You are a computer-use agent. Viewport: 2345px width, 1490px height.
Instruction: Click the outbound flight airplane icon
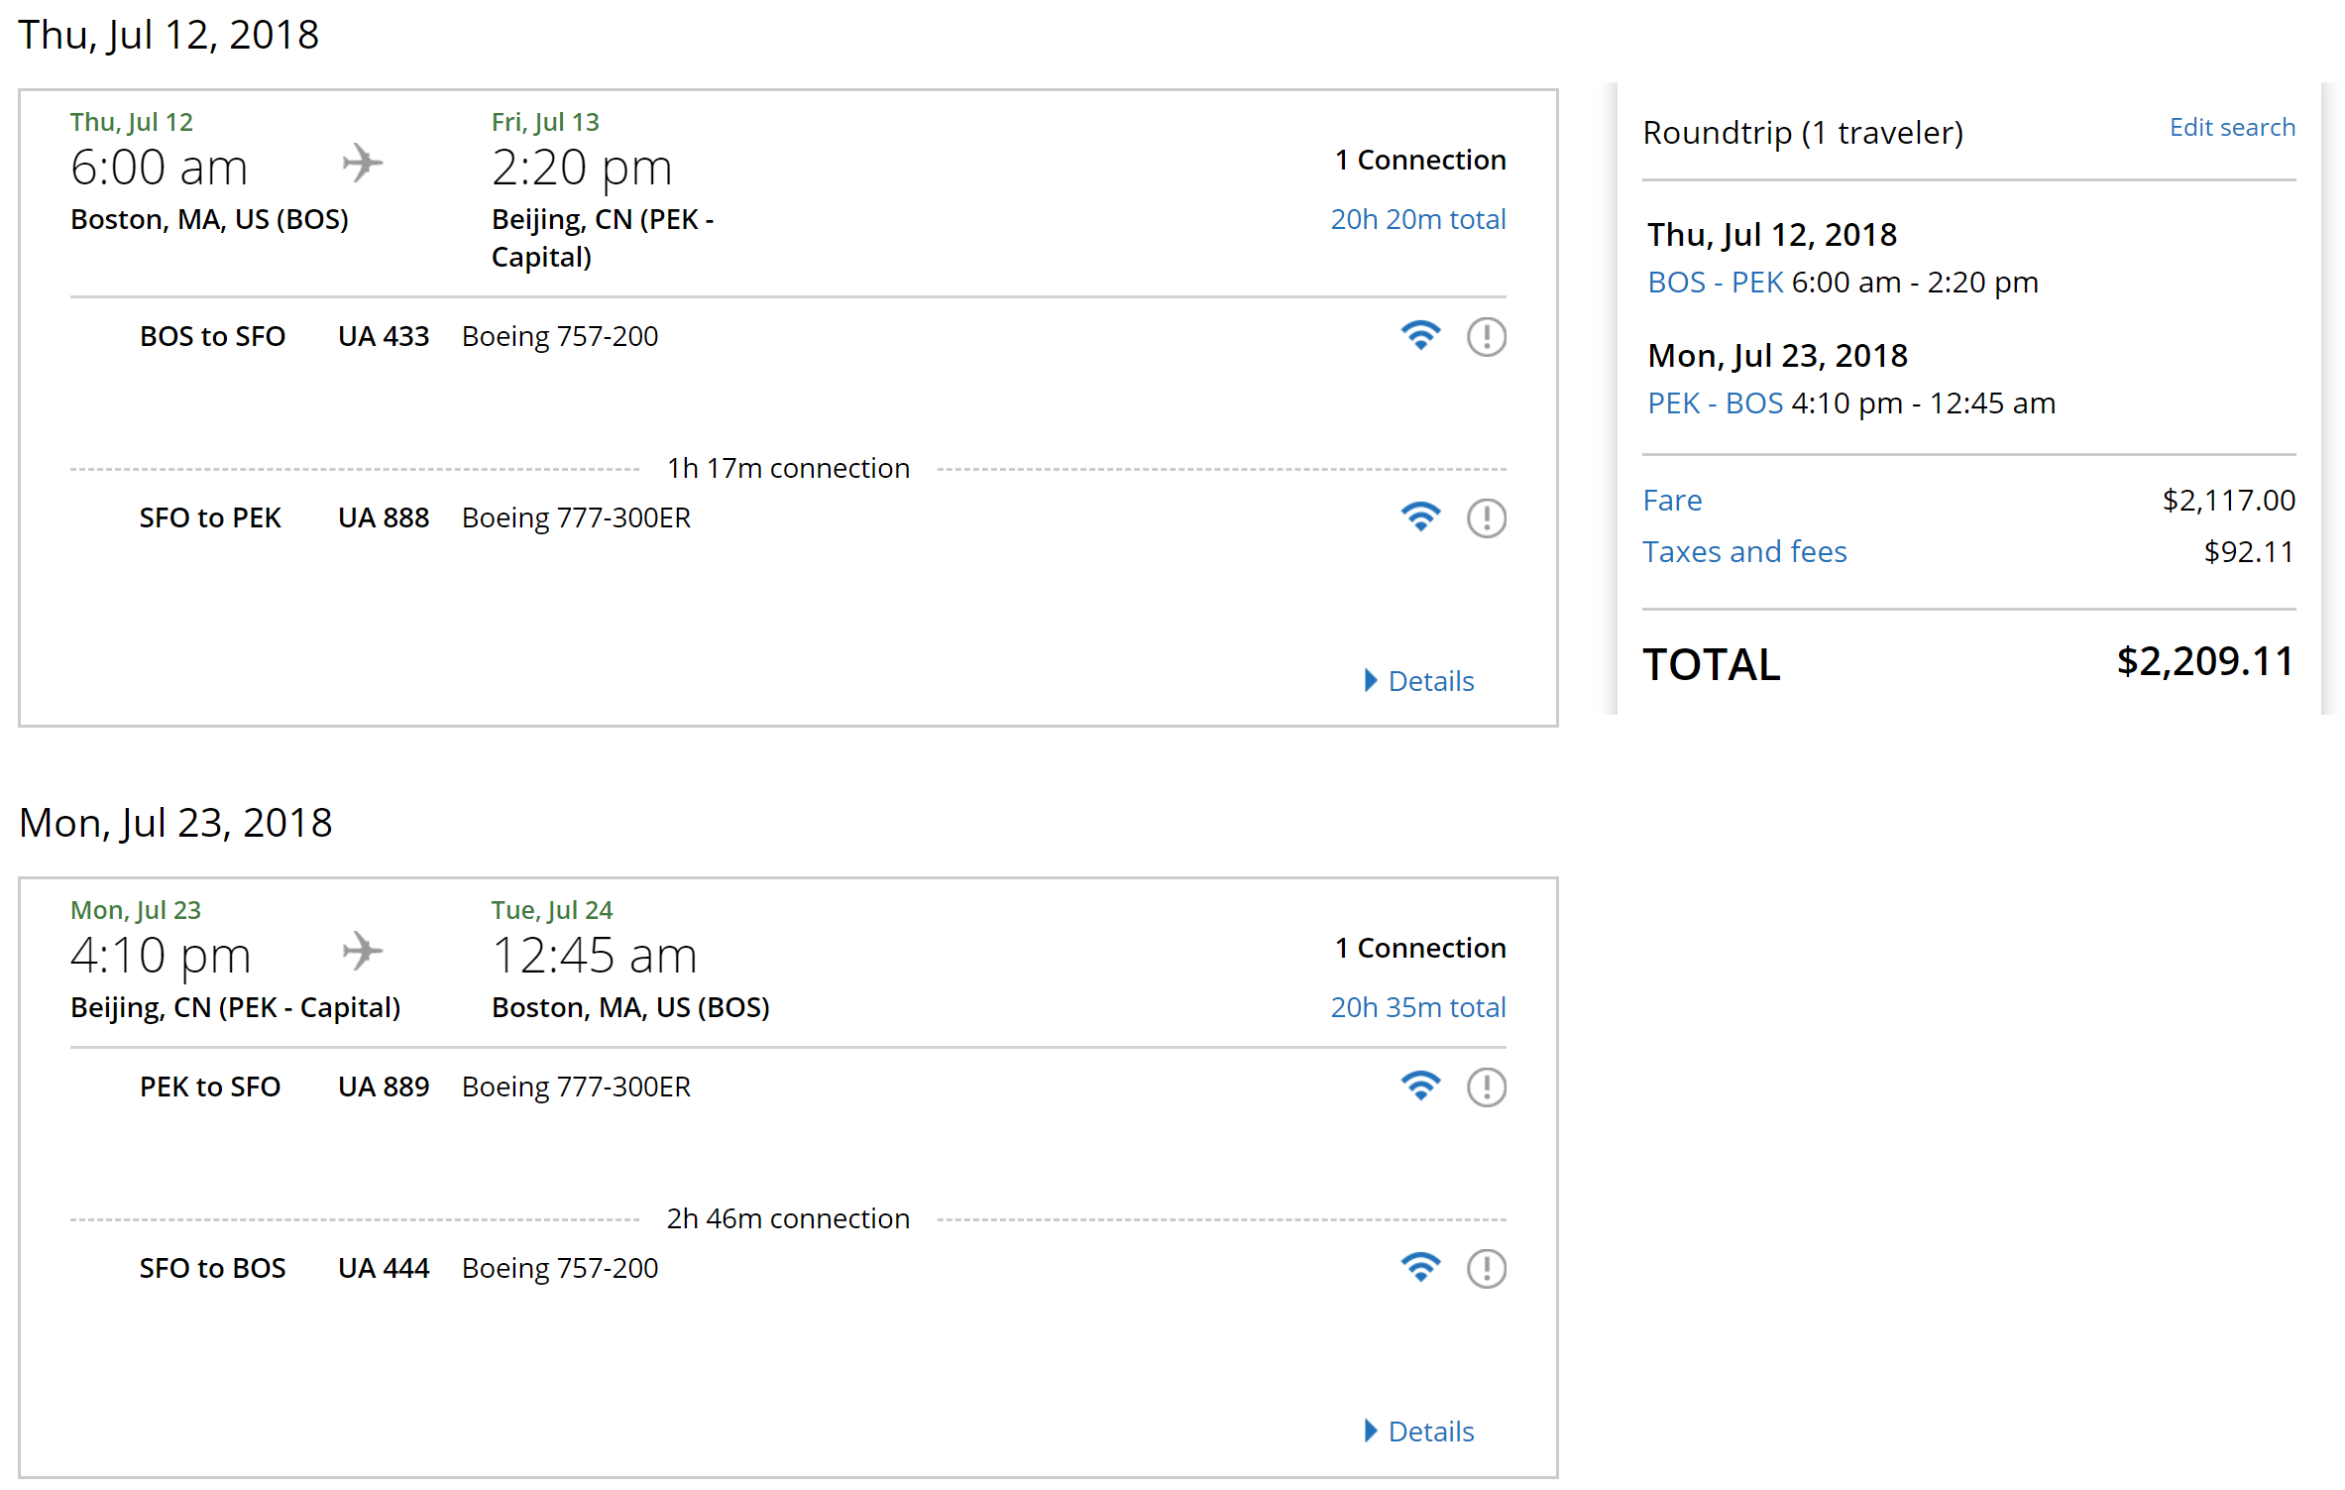pos(363,164)
